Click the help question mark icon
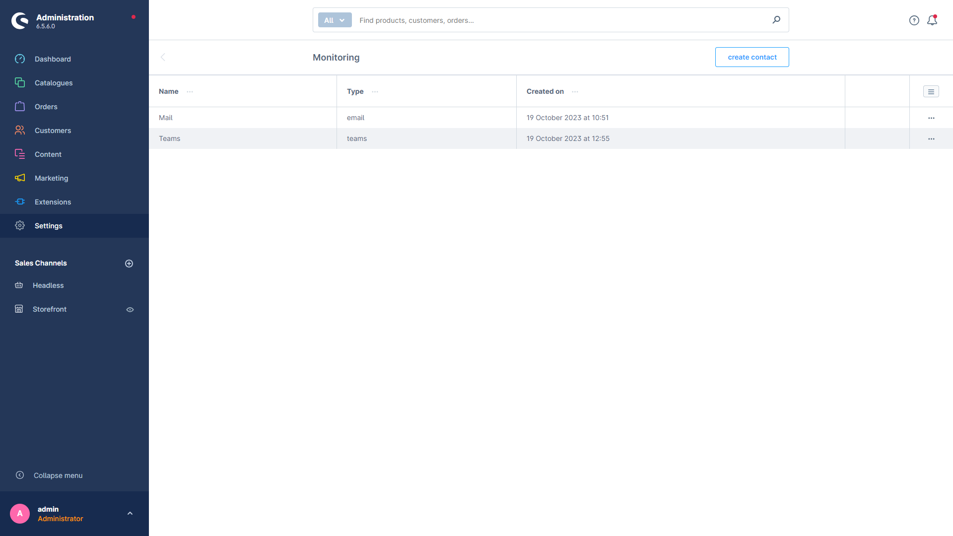 tap(914, 20)
